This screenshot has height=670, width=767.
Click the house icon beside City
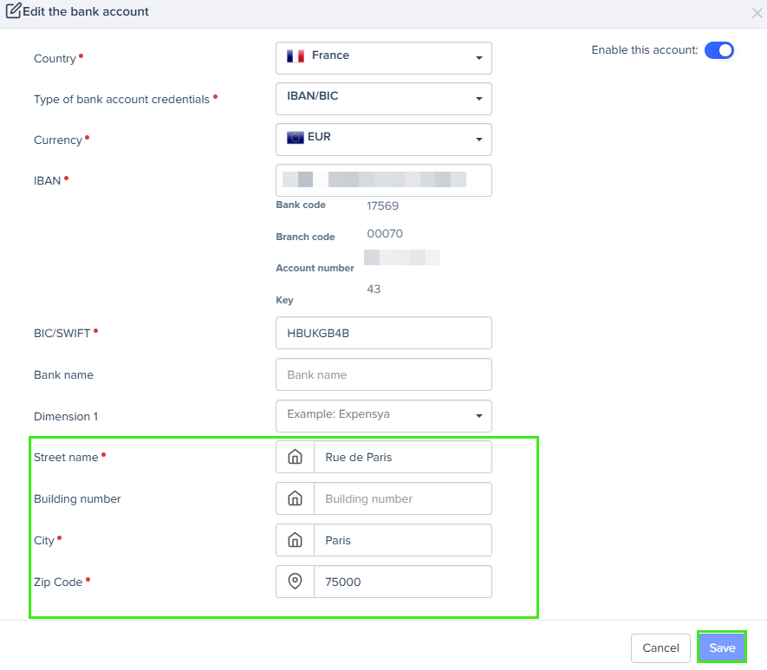[x=295, y=540]
